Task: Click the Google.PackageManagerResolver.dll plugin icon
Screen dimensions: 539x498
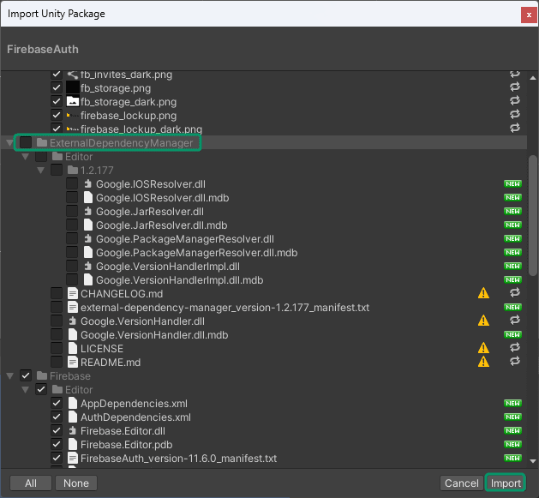Action: pos(88,238)
